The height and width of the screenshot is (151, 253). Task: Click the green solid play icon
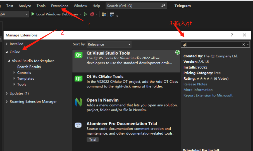[33, 14]
